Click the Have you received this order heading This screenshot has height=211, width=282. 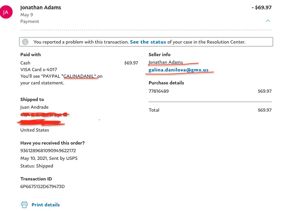coord(52,143)
